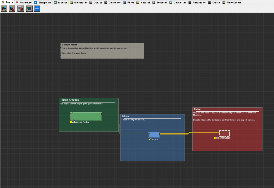The height and width of the screenshot is (188, 274).
Task: Select the Terrace filter node
Action: (154, 135)
